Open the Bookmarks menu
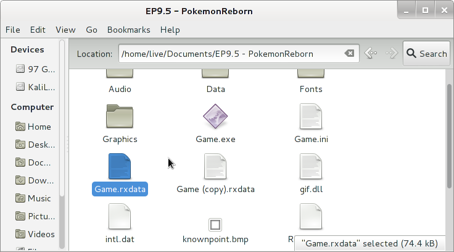Screen dimensions: 454x252 tap(128, 30)
